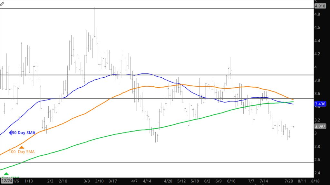Image resolution: width=330 pixels, height=185 pixels.
Task: Click the 3.2 price level label
Action: [x=317, y=120]
